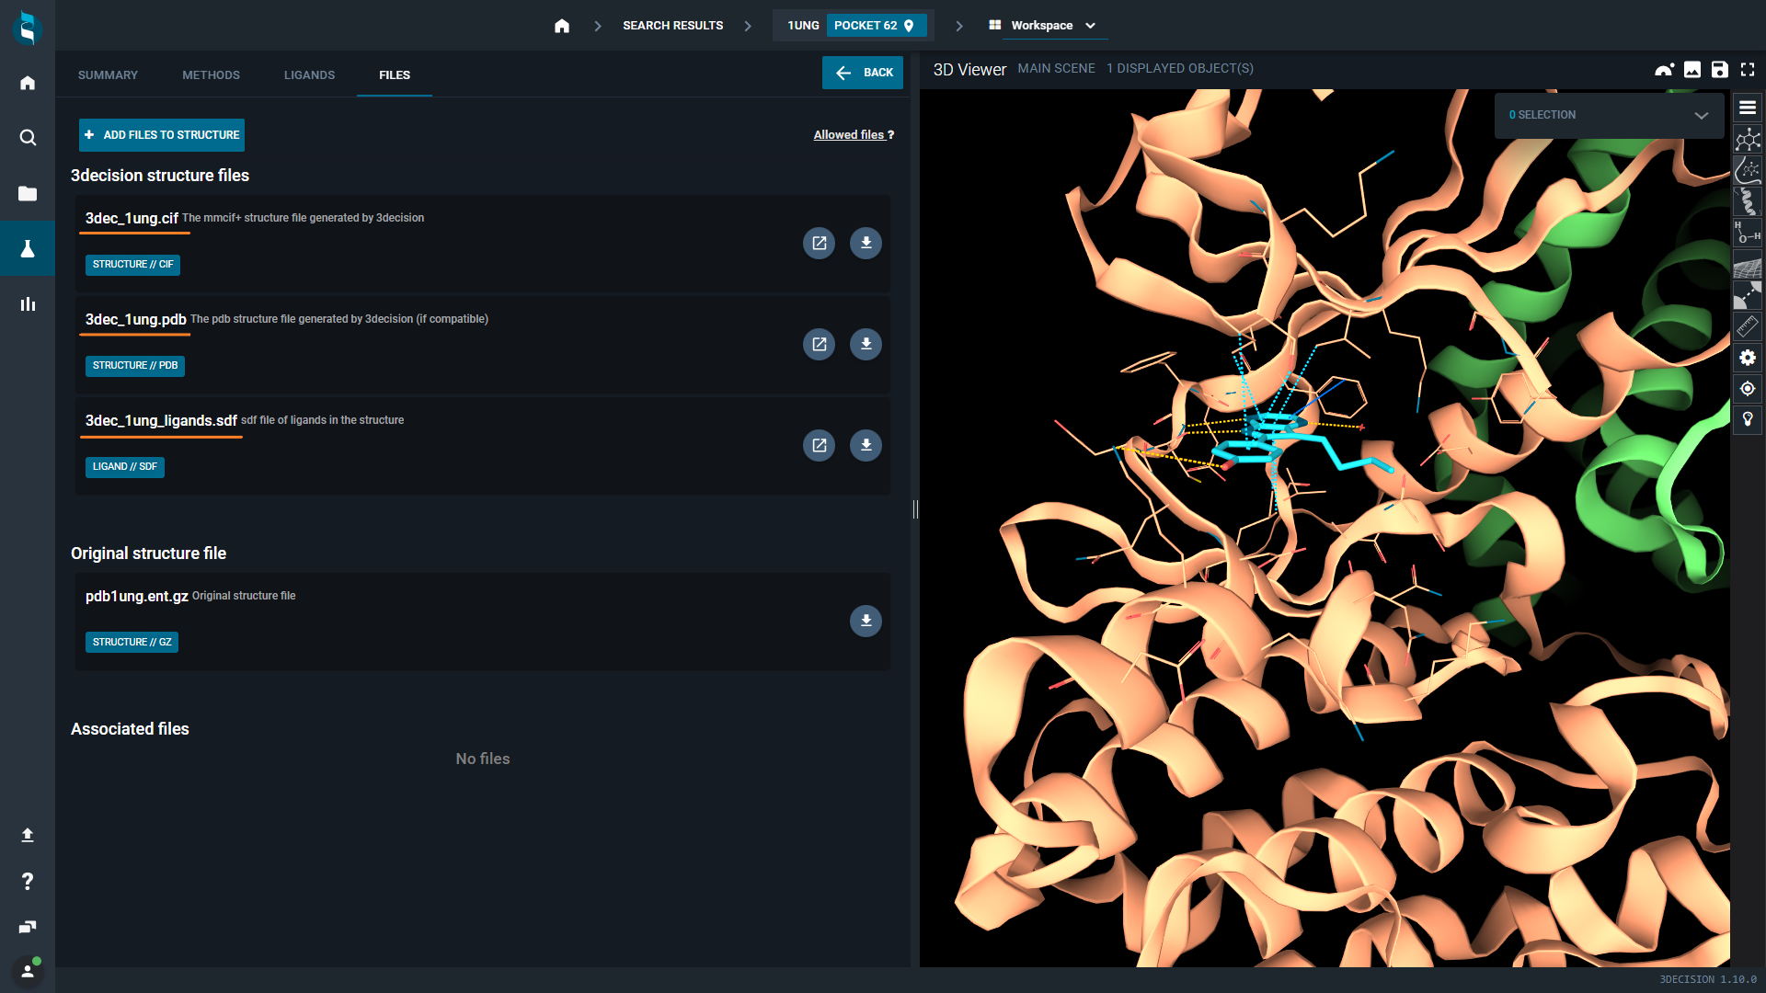Download the 3dec_1ung.pdb file
Screen dimensions: 1766x993
[865, 344]
